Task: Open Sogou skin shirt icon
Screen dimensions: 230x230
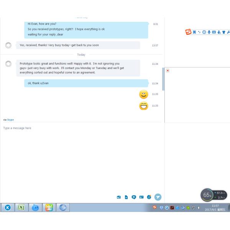Action: tap(223, 32)
